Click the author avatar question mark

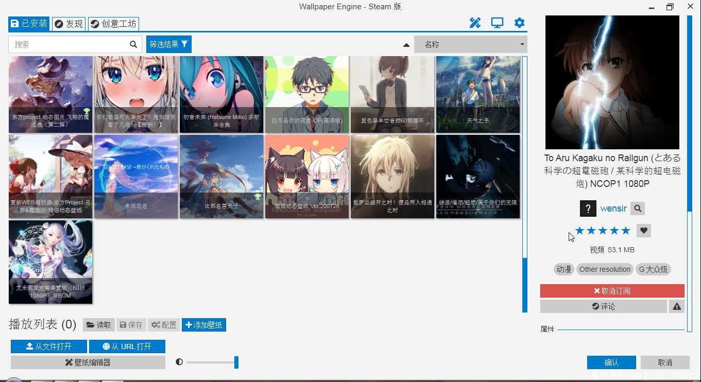[x=588, y=209]
